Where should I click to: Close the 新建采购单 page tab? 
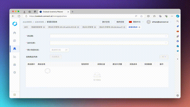(x=139, y=27)
